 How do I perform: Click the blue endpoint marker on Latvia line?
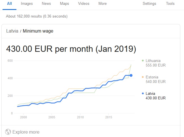[131, 75]
